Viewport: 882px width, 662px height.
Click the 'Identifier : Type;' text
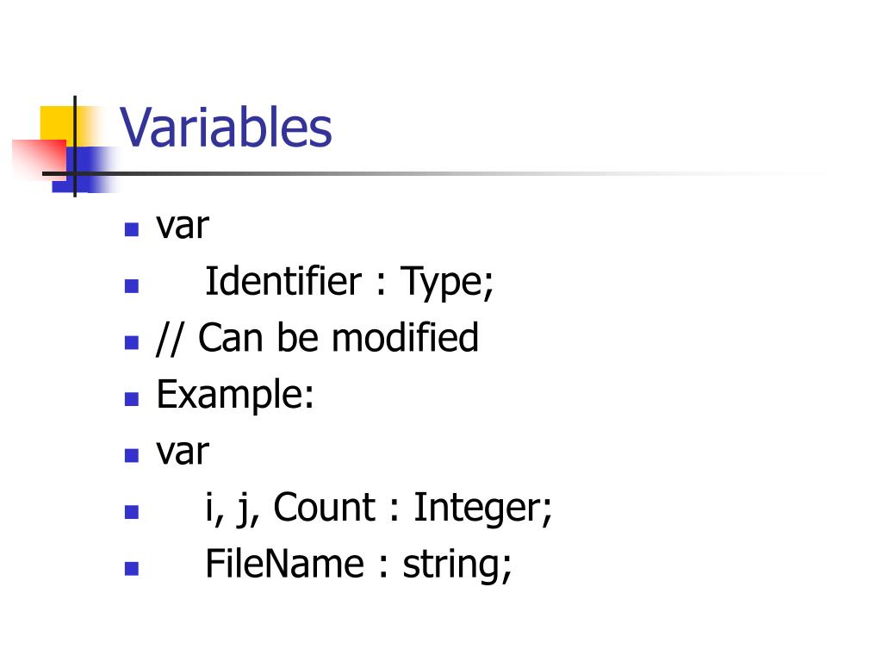[350, 281]
